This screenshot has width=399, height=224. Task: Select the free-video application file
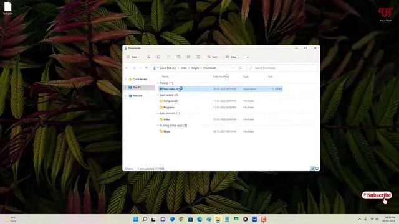click(x=220, y=89)
